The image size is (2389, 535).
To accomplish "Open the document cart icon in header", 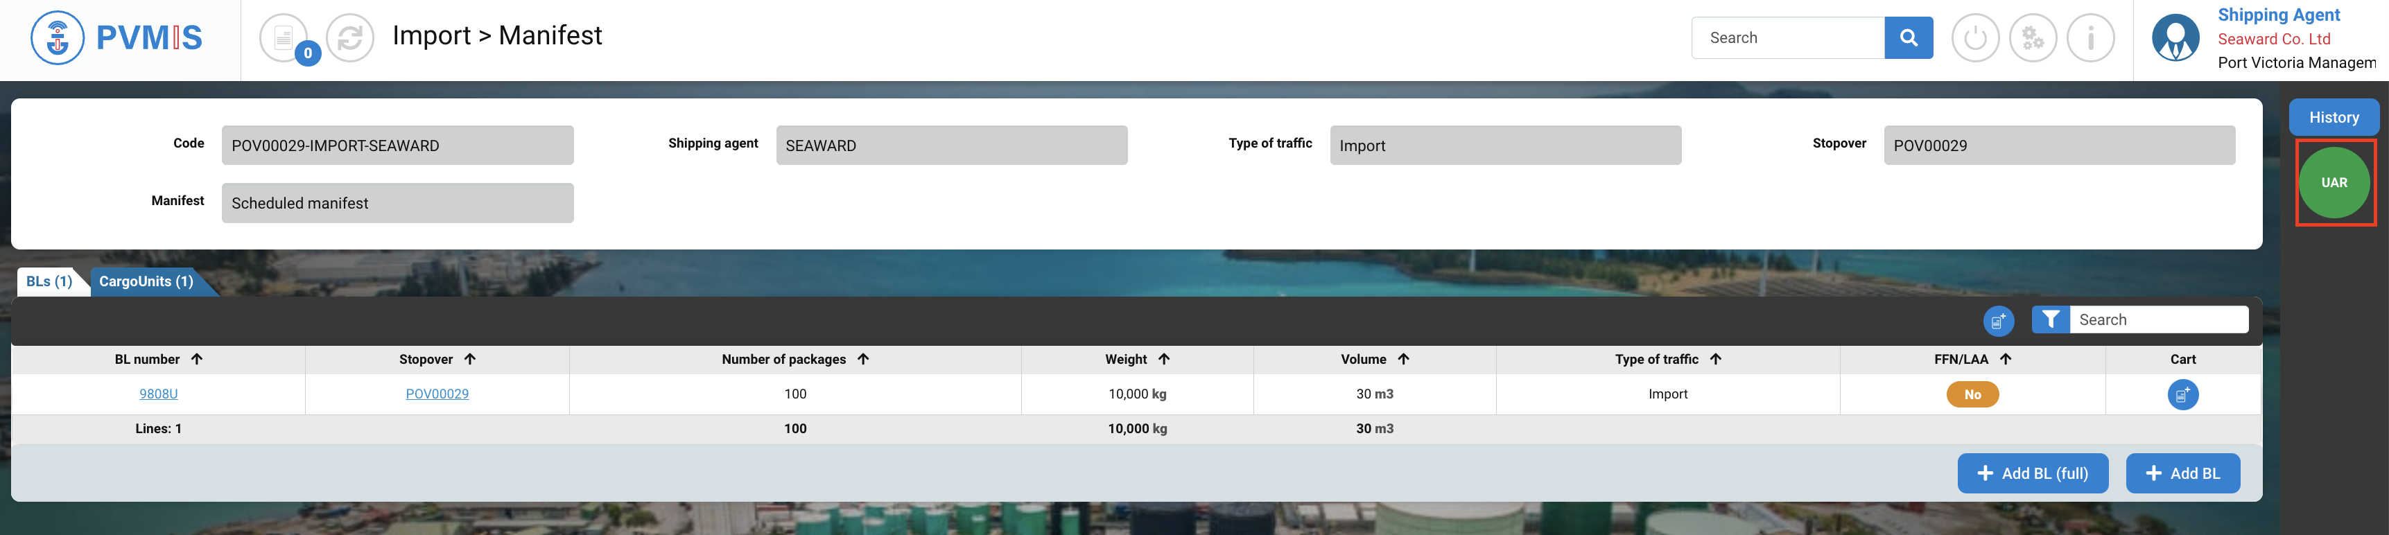I will pos(284,38).
